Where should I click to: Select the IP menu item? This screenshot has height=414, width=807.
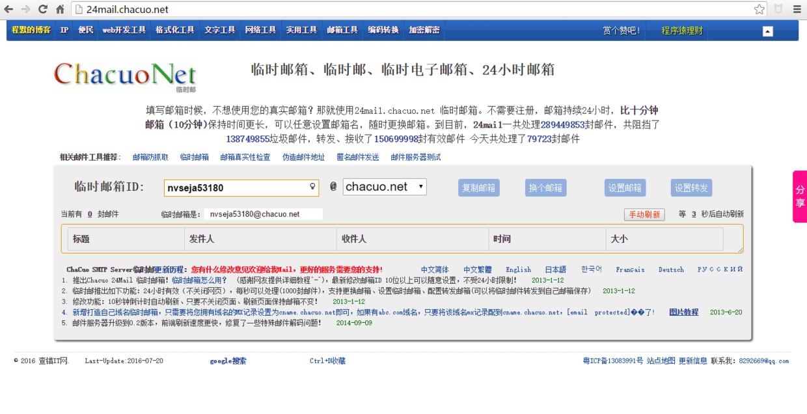point(63,29)
